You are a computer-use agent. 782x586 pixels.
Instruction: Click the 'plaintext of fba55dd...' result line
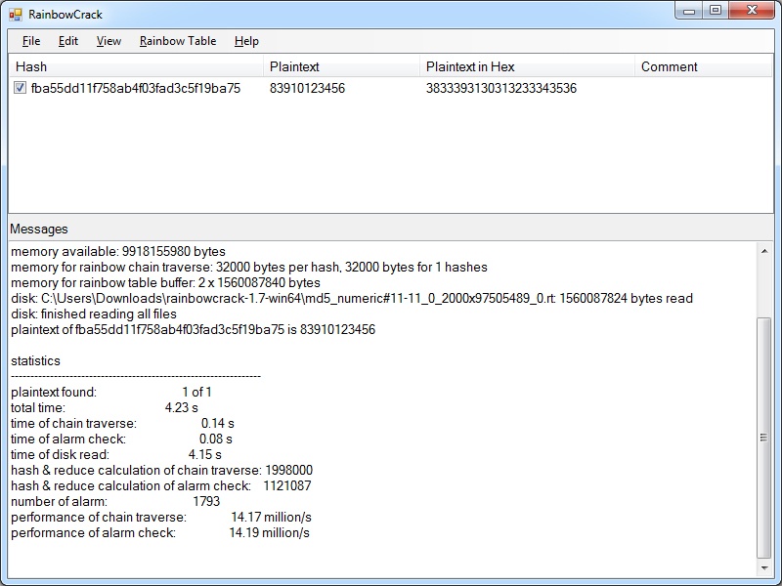click(x=193, y=329)
